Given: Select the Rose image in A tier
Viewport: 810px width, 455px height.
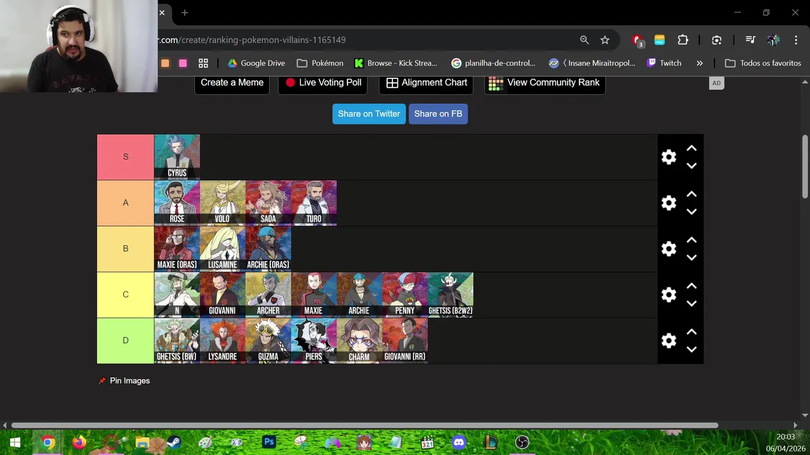Looking at the screenshot, I should pos(177,203).
